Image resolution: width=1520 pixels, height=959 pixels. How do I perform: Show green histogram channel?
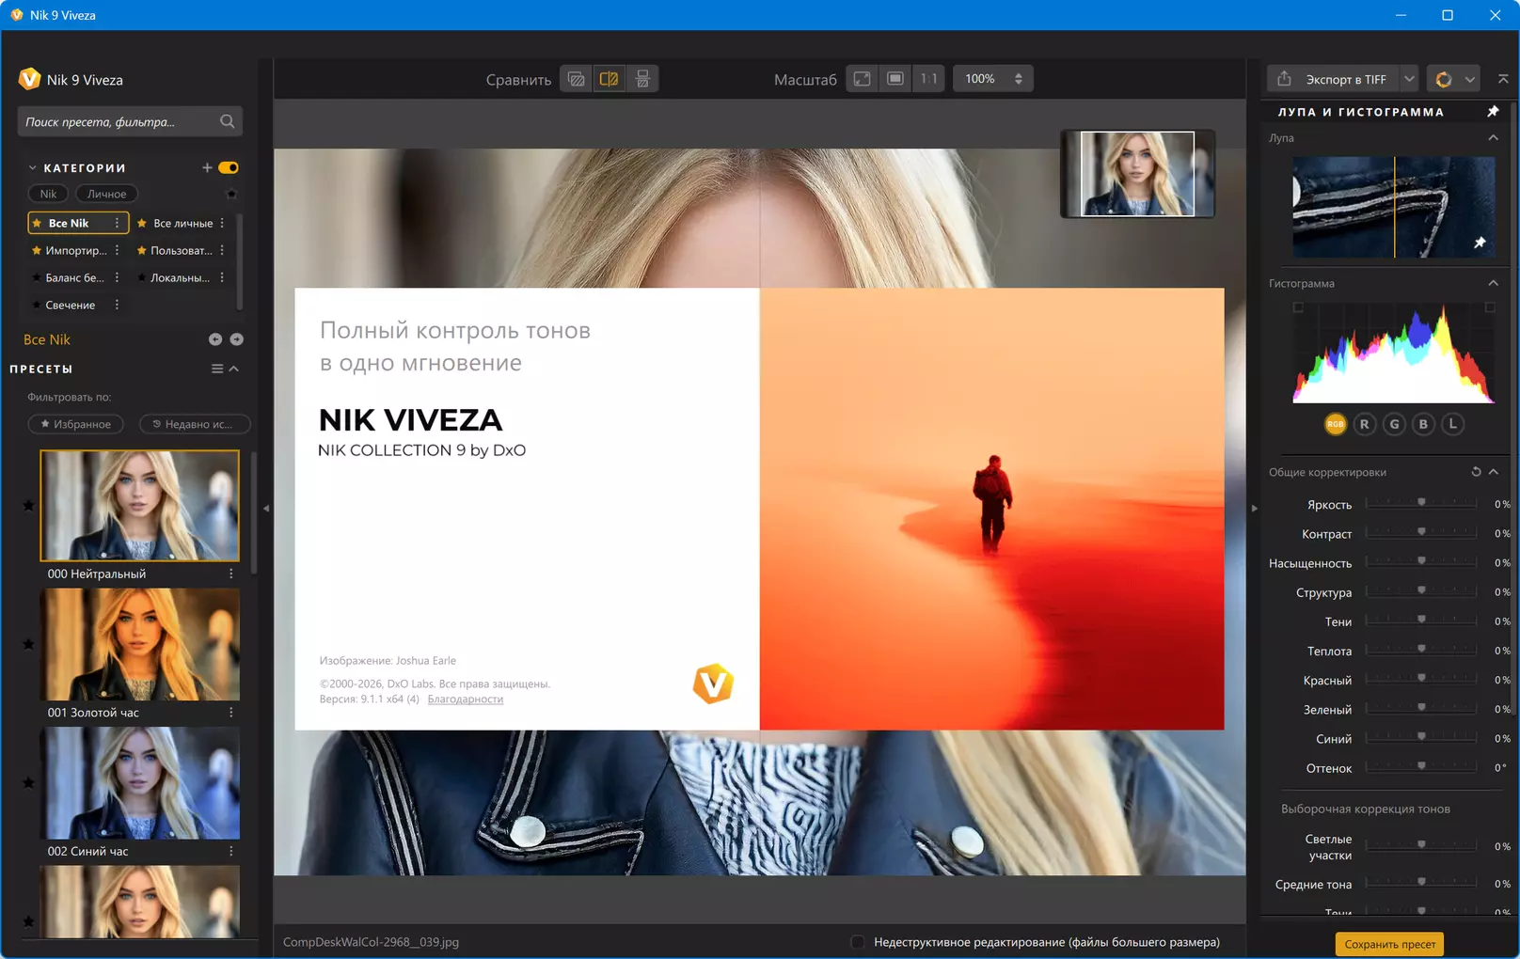[x=1395, y=424]
